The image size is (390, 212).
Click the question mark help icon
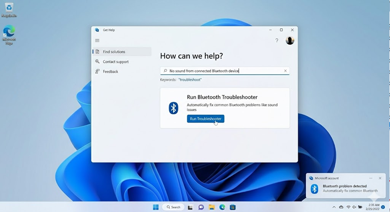(x=277, y=40)
